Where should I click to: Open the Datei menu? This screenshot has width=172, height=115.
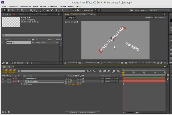[x=4, y=7]
